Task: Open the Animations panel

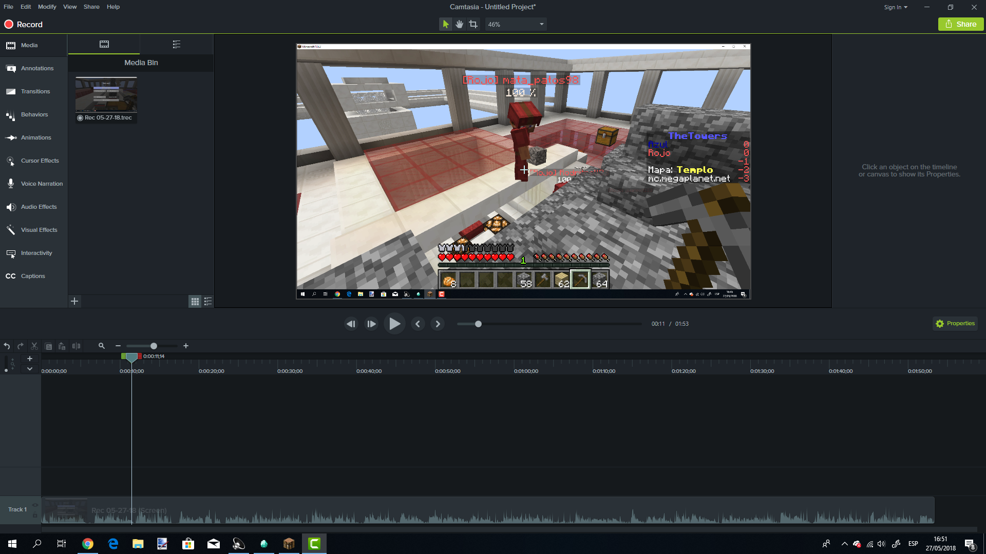Action: [x=33, y=137]
